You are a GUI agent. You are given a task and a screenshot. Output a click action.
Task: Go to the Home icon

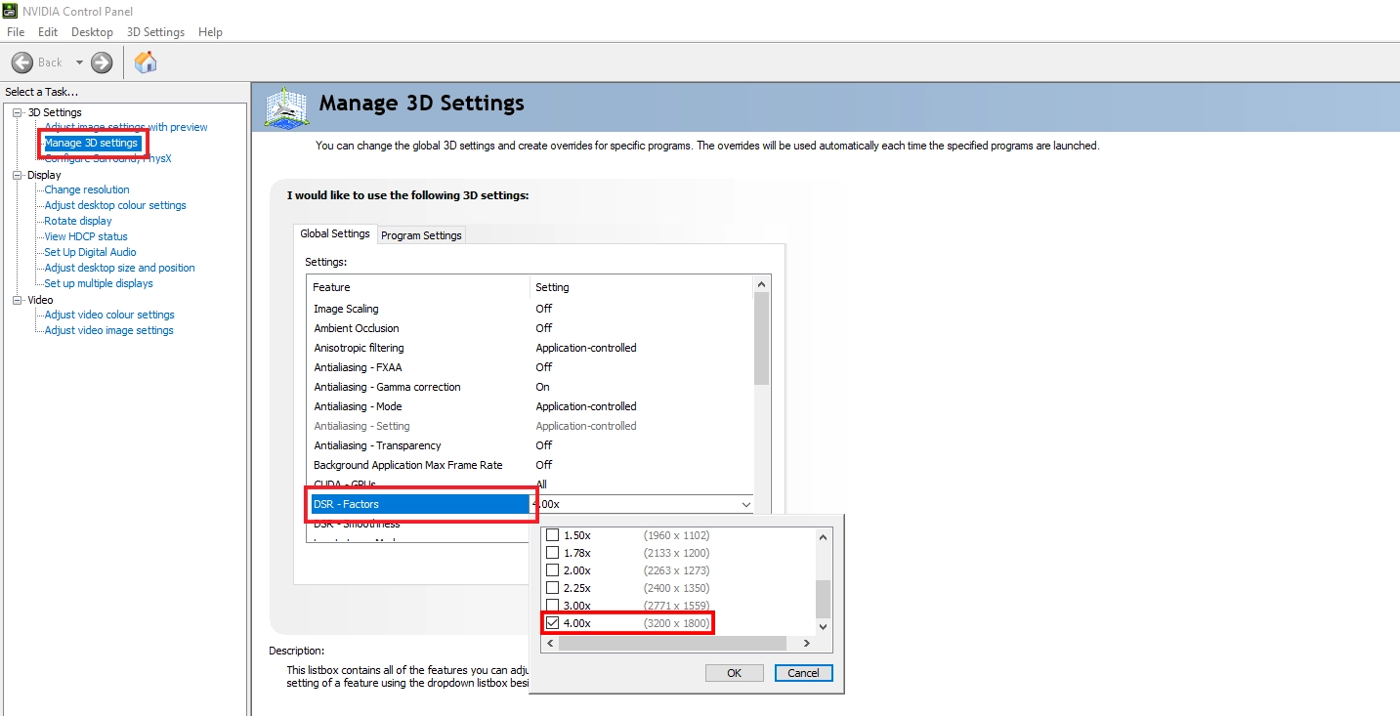tap(146, 63)
